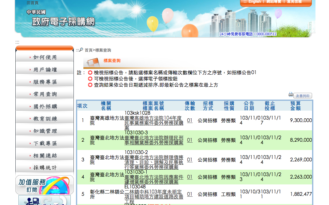Click the hotline text 0800-080512

[266, 34]
